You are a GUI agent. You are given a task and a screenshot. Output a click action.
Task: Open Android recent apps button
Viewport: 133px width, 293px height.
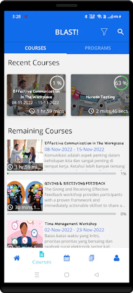point(37,275)
